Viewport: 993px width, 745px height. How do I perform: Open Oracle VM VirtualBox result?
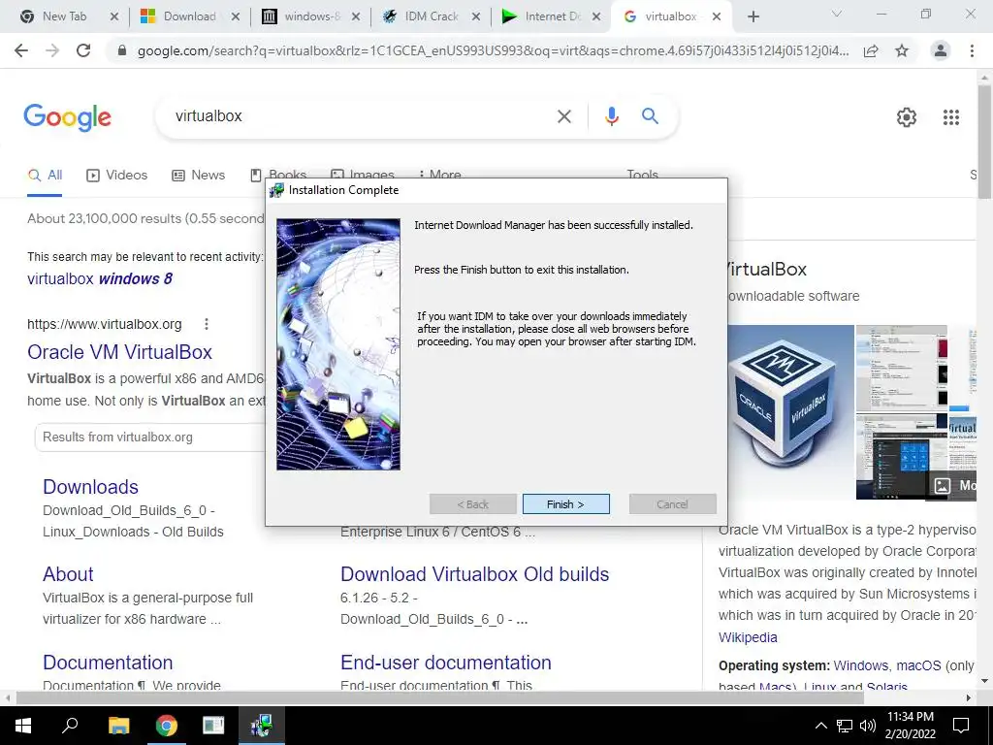[119, 352]
